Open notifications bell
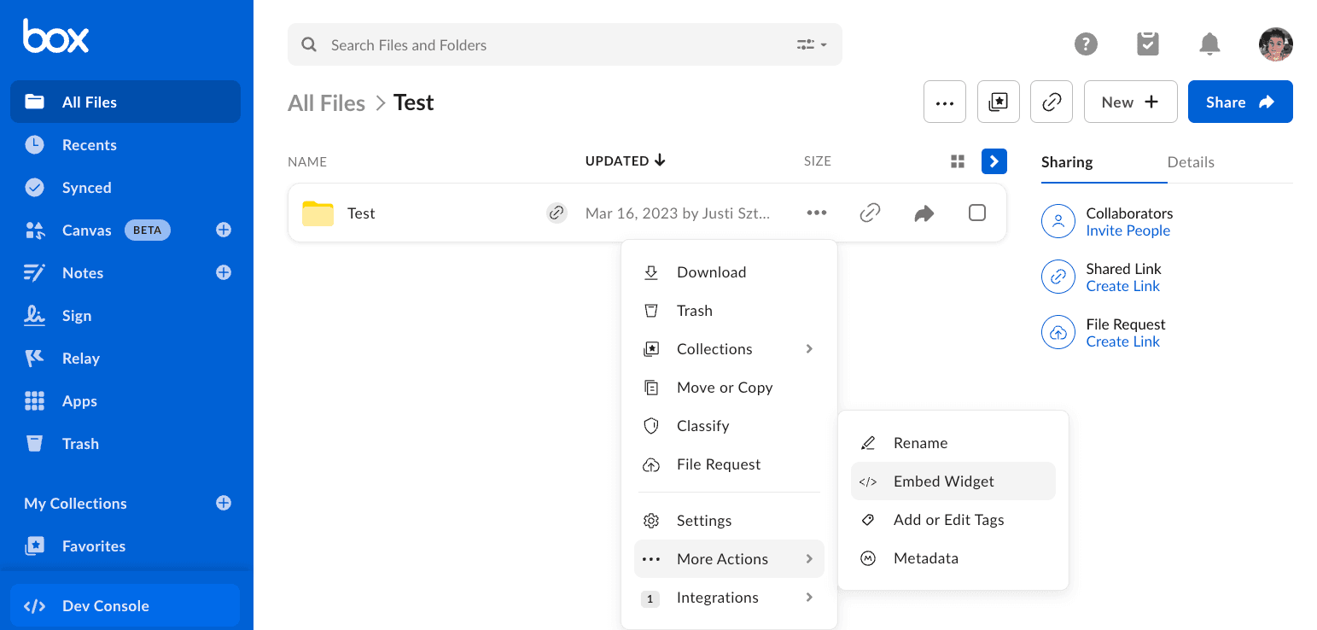1317x630 pixels. (1209, 44)
